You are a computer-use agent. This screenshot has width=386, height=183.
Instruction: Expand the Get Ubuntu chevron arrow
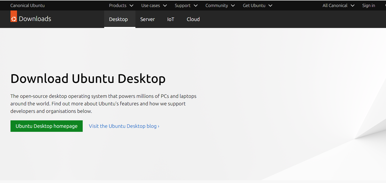pos(270,5)
